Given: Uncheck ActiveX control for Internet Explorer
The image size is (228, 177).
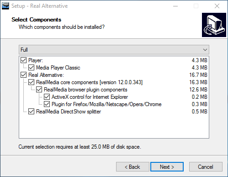Looking at the screenshot, I should [47, 97].
